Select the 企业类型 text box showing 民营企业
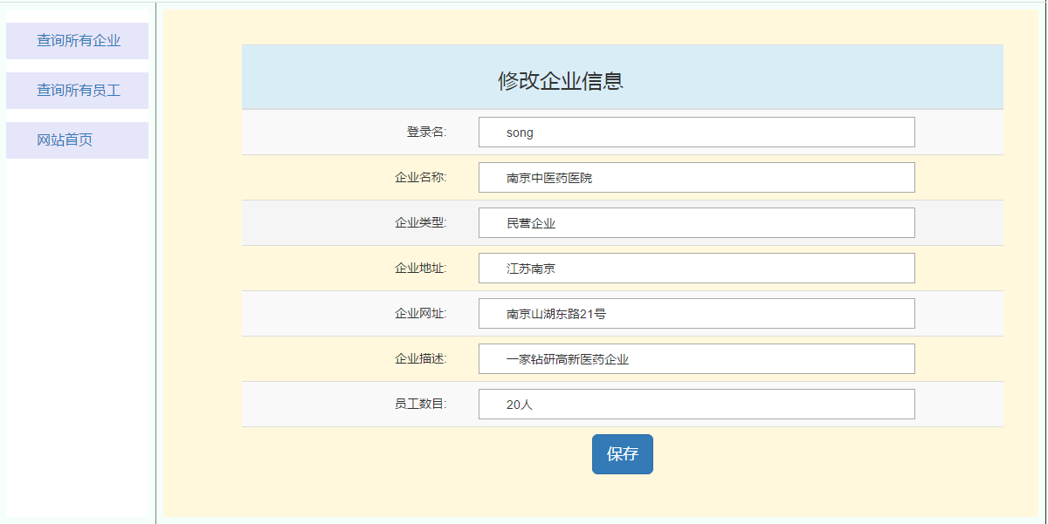The height and width of the screenshot is (524, 1048). 696,223
